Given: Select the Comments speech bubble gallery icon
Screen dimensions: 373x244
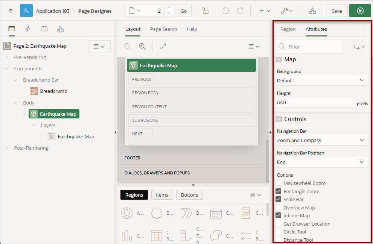Looking at the screenshot, I should point(216,236).
